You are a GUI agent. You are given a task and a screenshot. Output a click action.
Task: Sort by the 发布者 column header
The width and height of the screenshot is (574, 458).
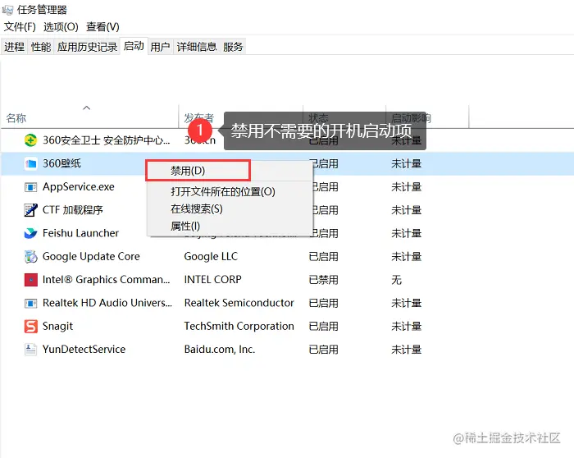tap(198, 117)
